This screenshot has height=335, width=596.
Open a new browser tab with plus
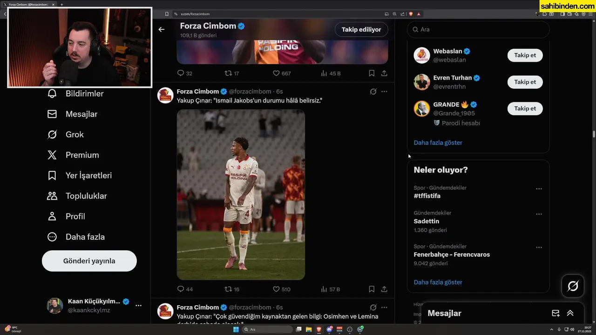click(62, 4)
